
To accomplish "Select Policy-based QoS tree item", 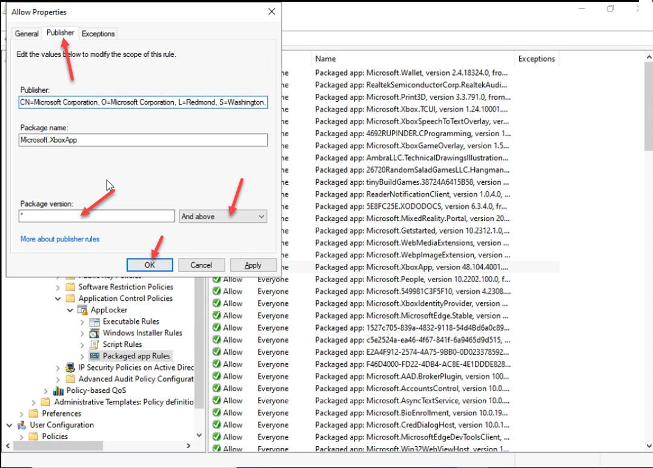I will click(x=96, y=391).
